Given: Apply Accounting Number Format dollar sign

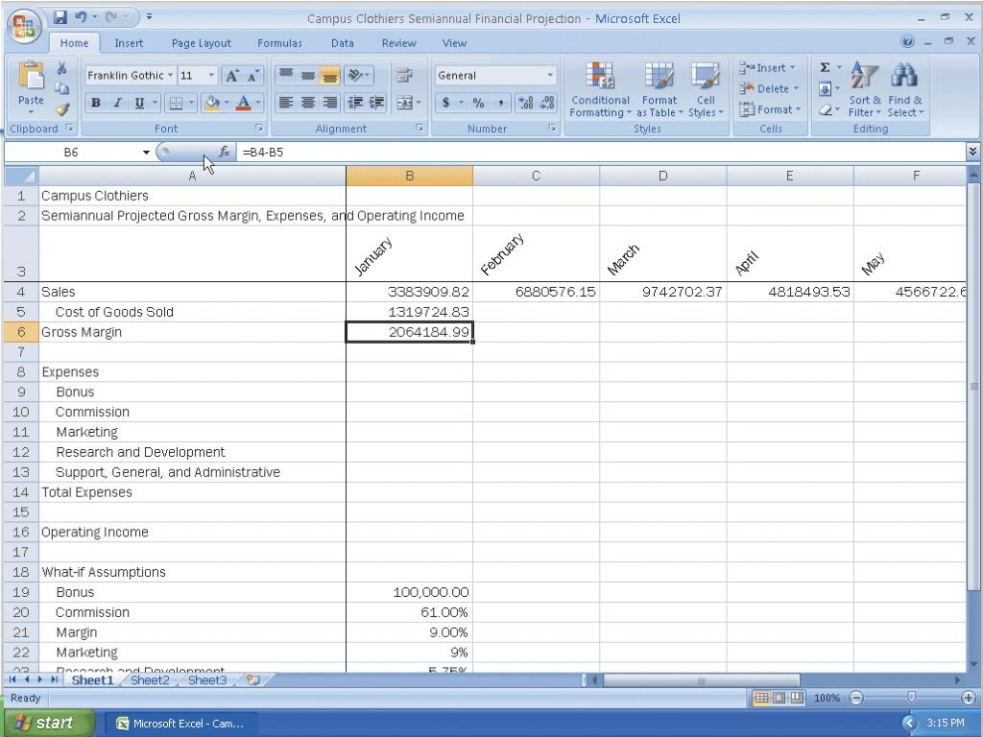Looking at the screenshot, I should 445,103.
